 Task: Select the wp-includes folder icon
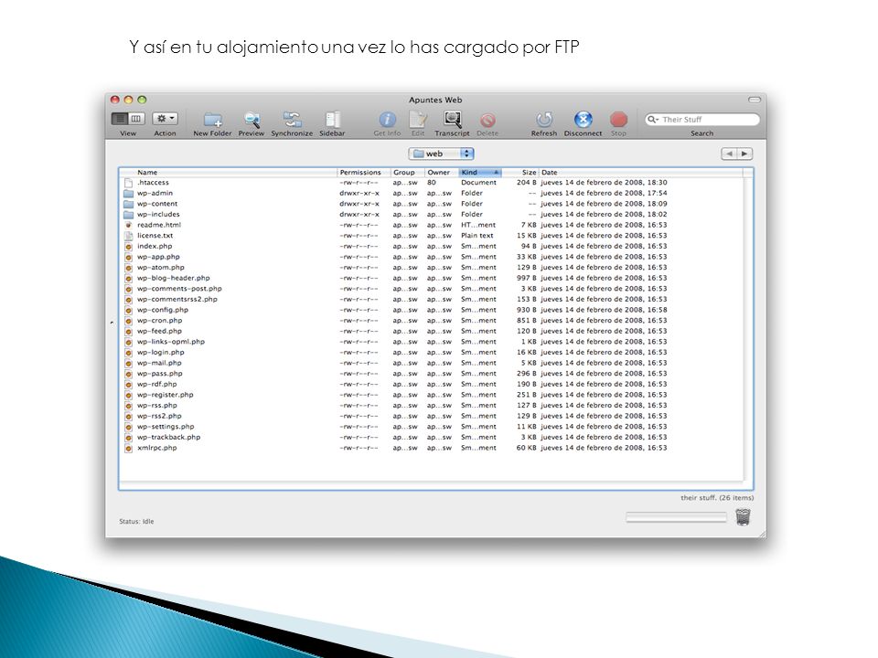128,215
